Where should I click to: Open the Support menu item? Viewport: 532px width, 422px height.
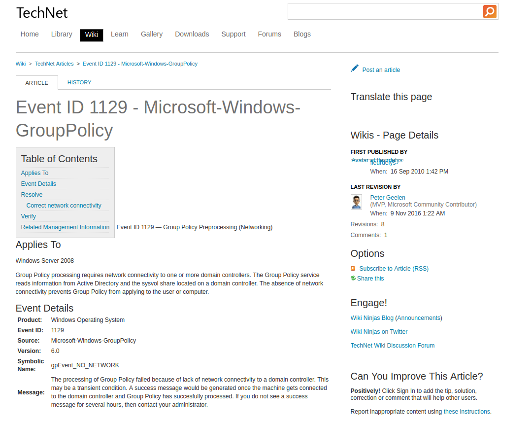coord(233,35)
